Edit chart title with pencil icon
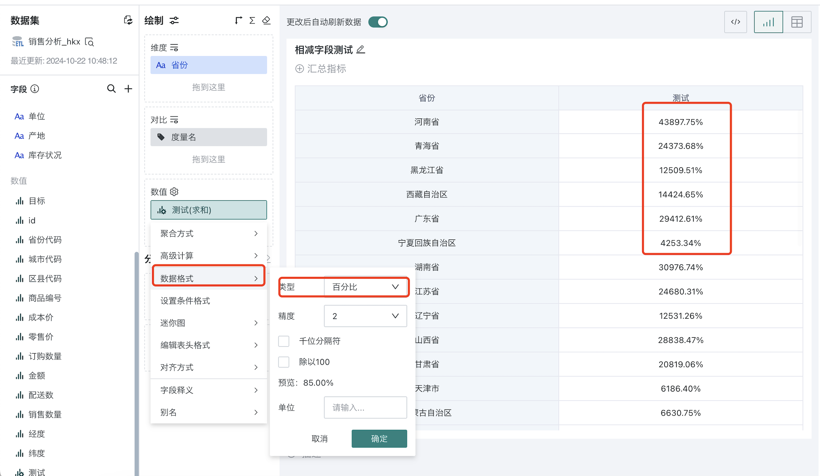This screenshot has height=476, width=820. tap(361, 49)
